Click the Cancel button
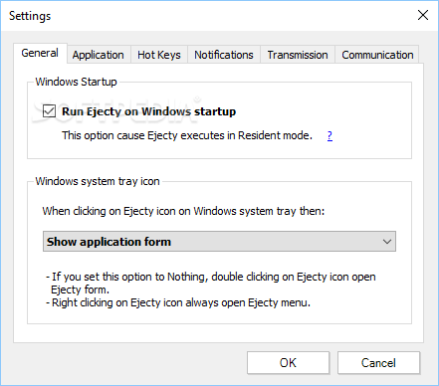This screenshot has height=386, width=439. tap(378, 363)
